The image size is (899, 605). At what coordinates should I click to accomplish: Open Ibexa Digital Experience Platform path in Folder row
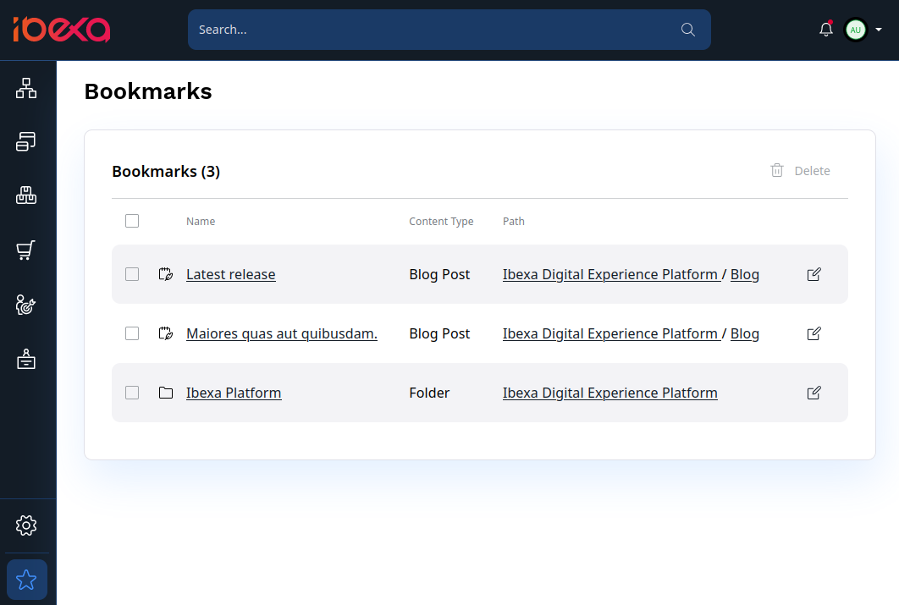[610, 393]
